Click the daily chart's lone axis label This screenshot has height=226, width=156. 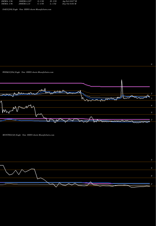152,64
